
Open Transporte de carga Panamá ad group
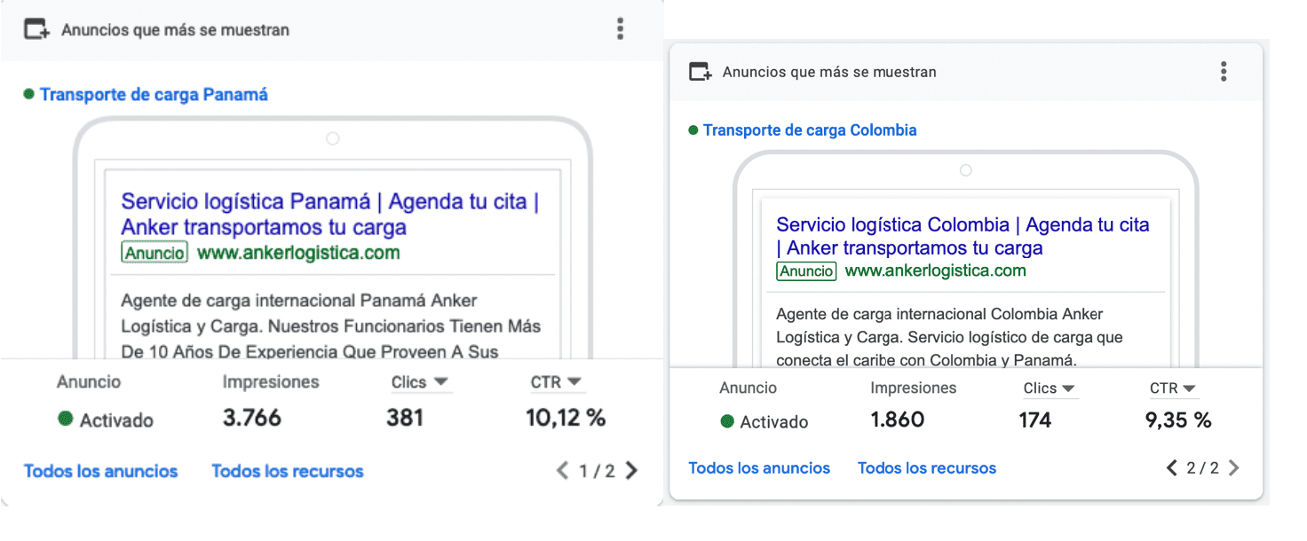pyautogui.click(x=154, y=94)
